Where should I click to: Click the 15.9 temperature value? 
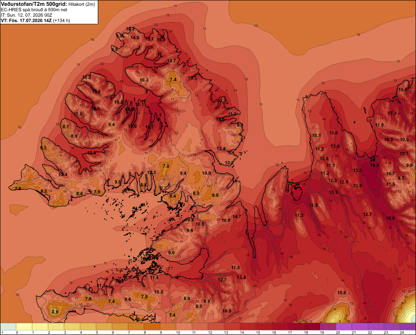click(161, 40)
